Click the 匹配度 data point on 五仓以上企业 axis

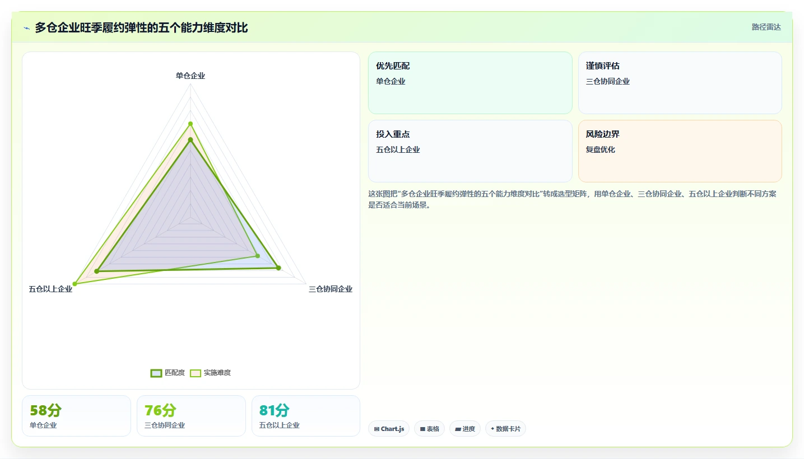pyautogui.click(x=96, y=271)
